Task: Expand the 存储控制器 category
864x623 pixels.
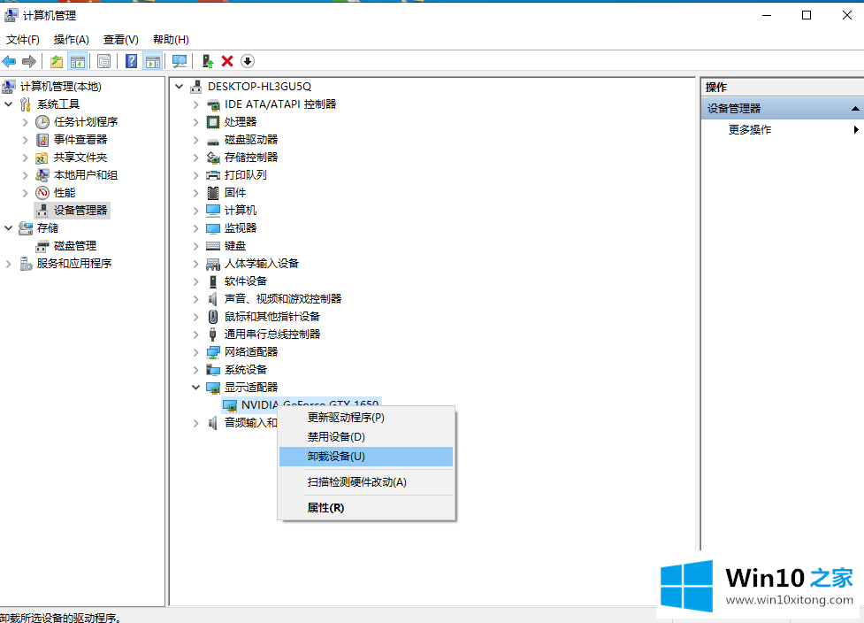Action: [195, 158]
